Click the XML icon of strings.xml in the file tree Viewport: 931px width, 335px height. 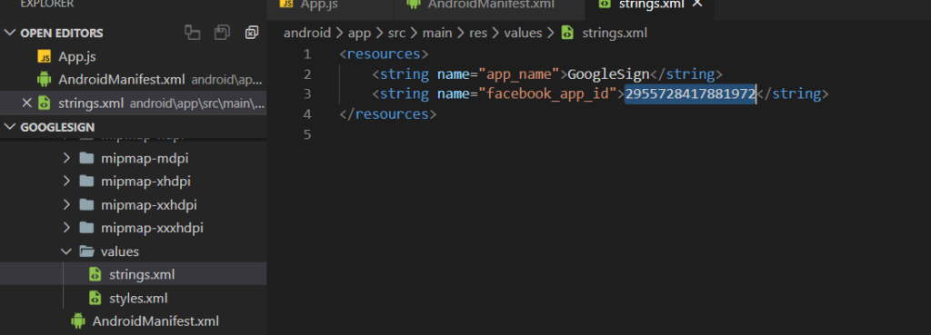click(95, 274)
